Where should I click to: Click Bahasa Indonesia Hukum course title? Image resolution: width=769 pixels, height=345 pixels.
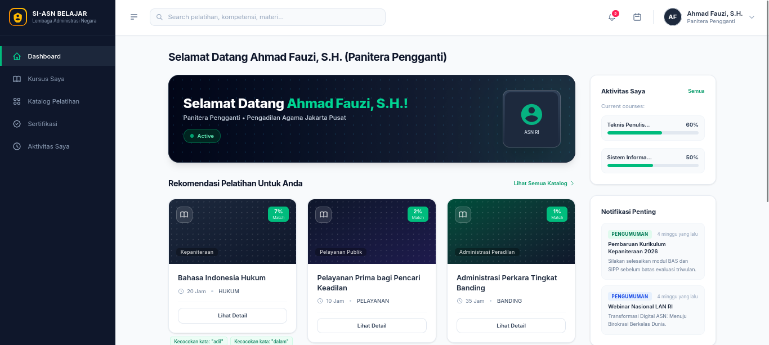(222, 277)
